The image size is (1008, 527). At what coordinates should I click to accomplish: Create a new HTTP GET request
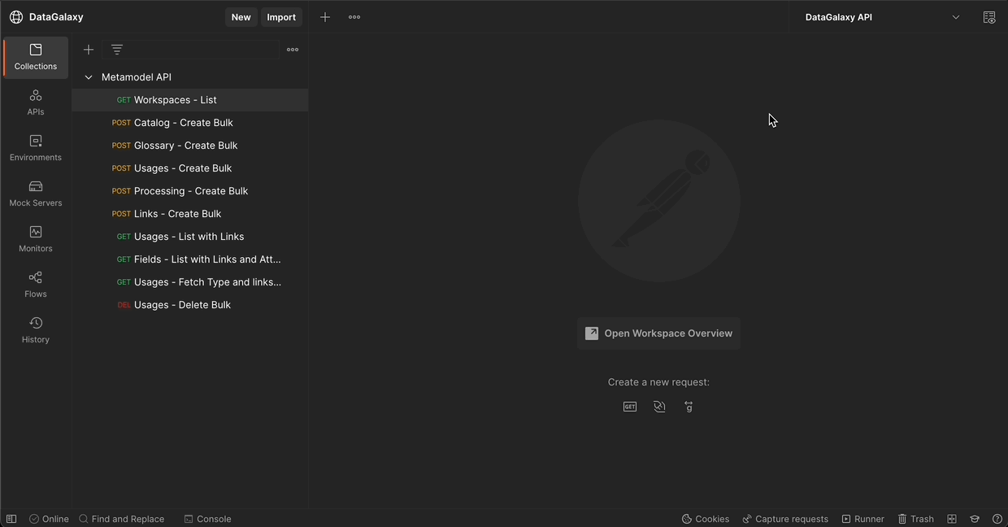[630, 406]
